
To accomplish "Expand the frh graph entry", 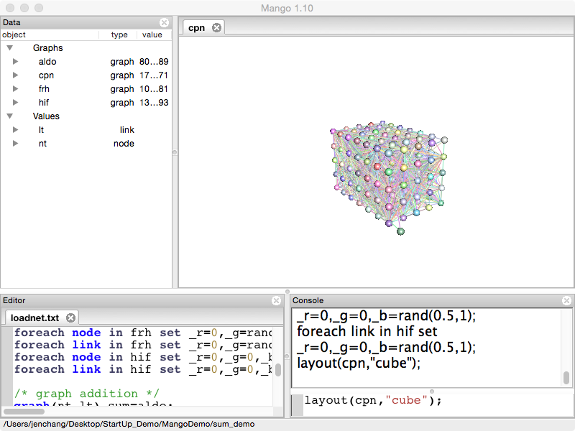I will click(x=16, y=89).
